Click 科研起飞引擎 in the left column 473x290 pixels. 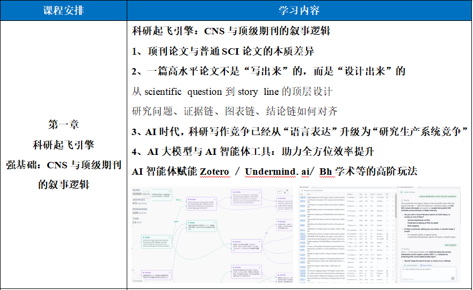[x=64, y=145]
